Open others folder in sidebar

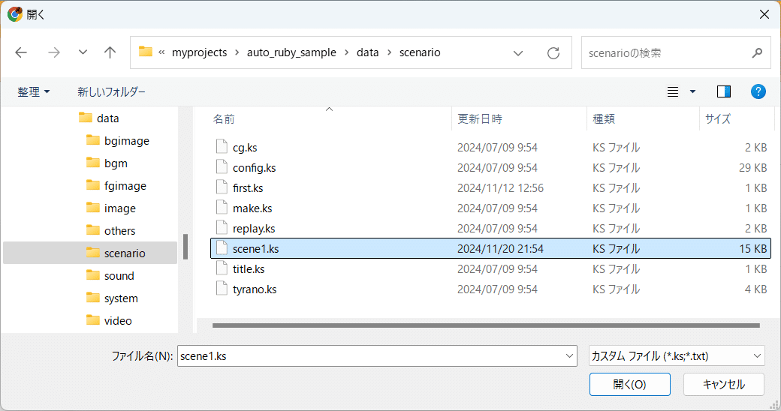tap(110, 231)
